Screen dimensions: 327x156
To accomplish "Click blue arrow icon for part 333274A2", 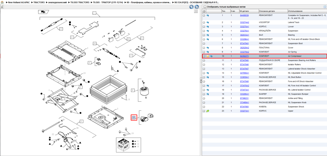I will pos(208,22).
